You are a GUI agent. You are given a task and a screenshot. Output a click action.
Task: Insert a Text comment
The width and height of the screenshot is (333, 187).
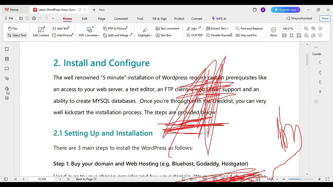[168, 29]
